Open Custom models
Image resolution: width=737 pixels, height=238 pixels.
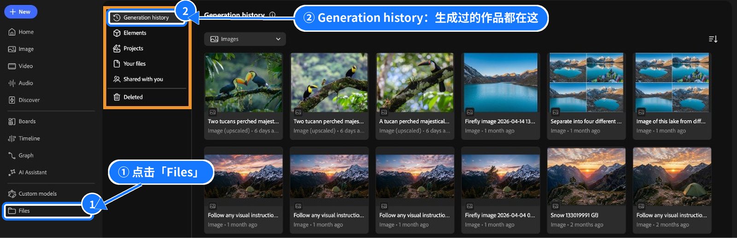[x=32, y=193]
